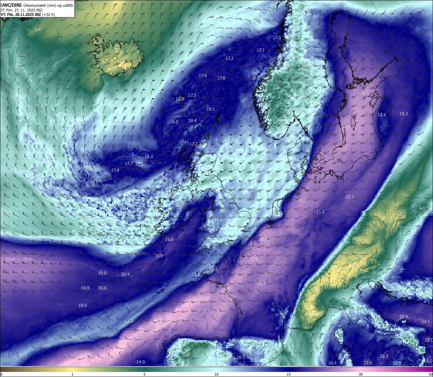Select the 2.8 value over Spain
This screenshot has height=377, width=433.
tap(186, 355)
